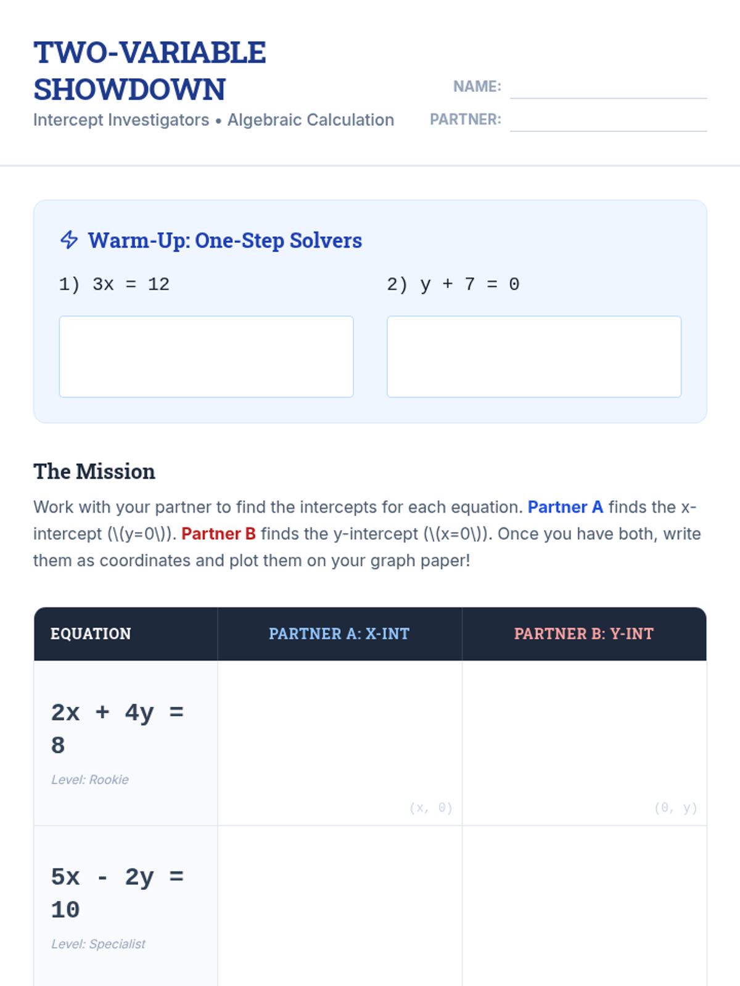This screenshot has width=740, height=986.
Task: Click the lightning bolt Warm-Up icon
Action: [x=69, y=240]
